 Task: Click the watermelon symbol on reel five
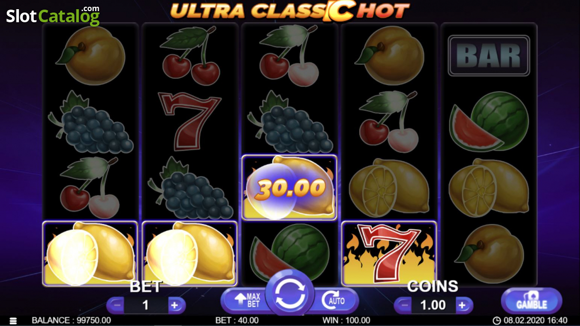pyautogui.click(x=489, y=122)
